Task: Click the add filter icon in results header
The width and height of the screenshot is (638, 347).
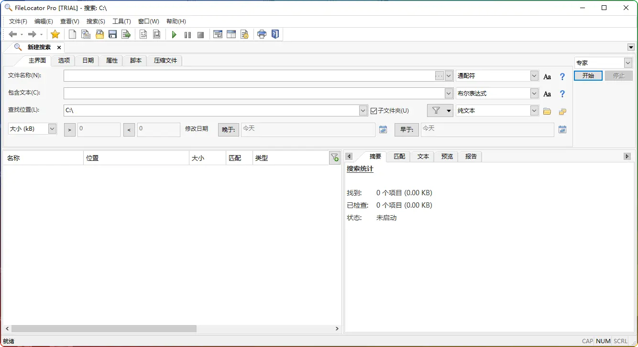Action: coord(335,158)
